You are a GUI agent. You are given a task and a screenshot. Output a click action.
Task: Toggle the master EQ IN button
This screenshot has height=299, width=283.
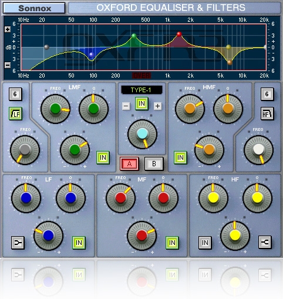click(141, 103)
